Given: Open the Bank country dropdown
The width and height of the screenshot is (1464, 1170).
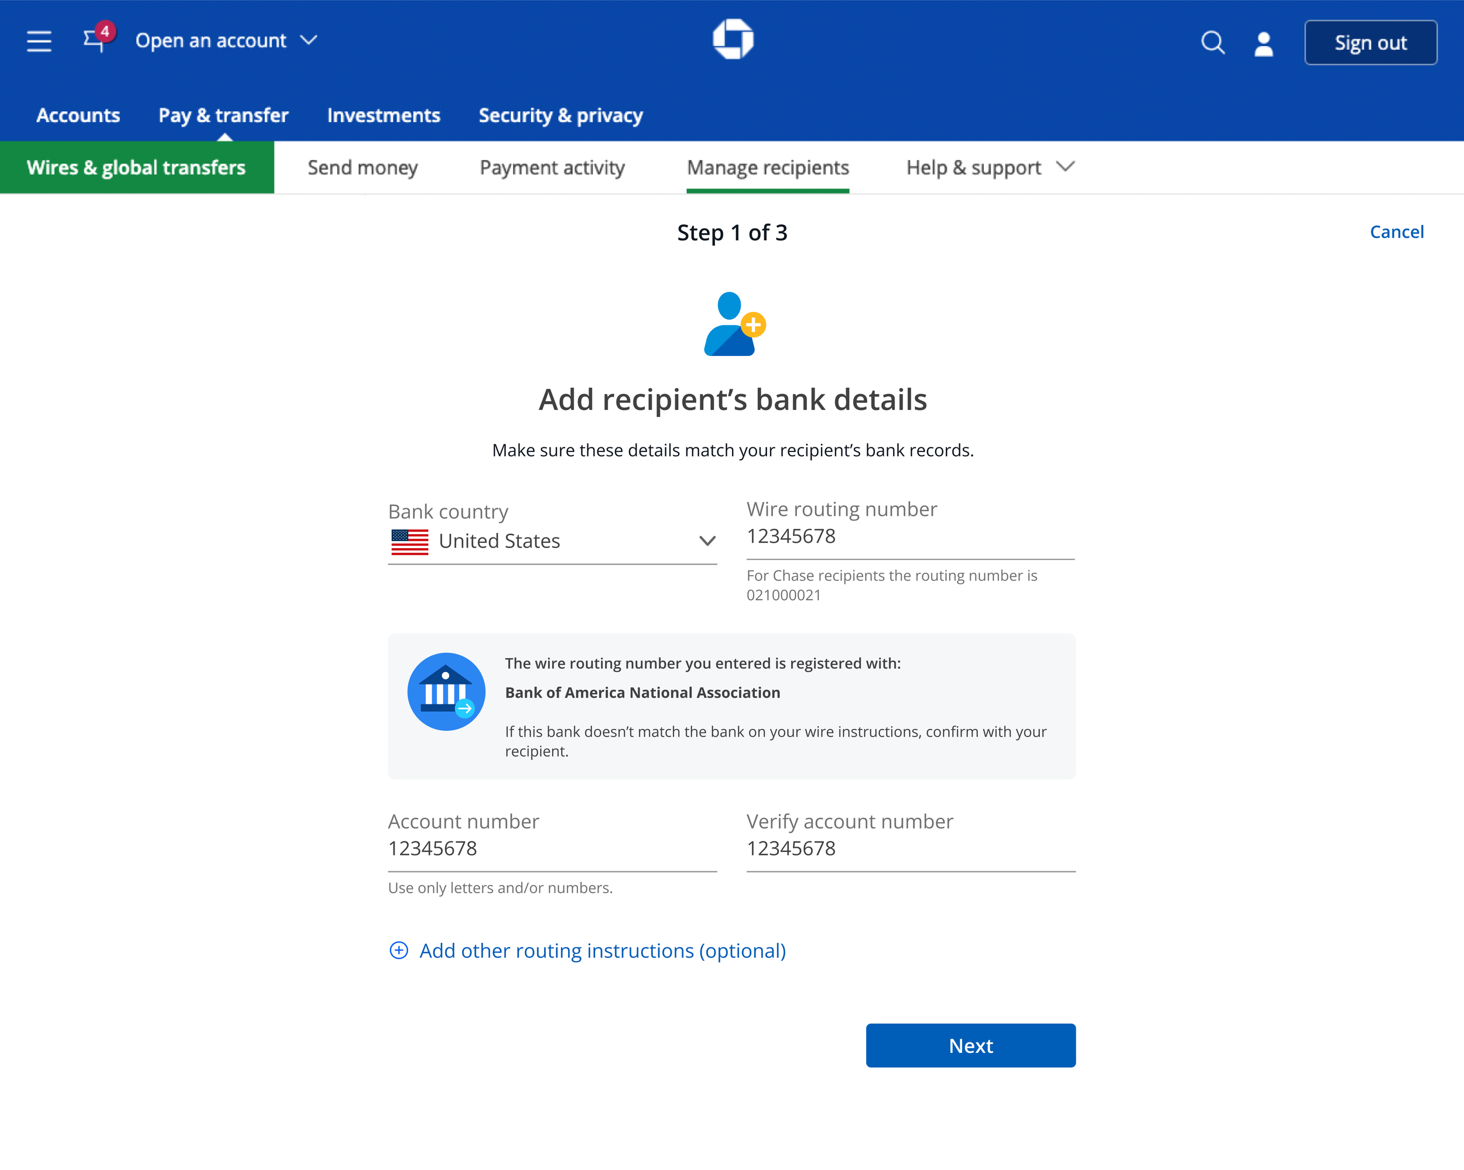Looking at the screenshot, I should [x=552, y=541].
